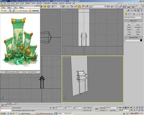Go to the animation start frame
Image resolution: width=144 pixels, height=115 pixels.
tap(120, 108)
